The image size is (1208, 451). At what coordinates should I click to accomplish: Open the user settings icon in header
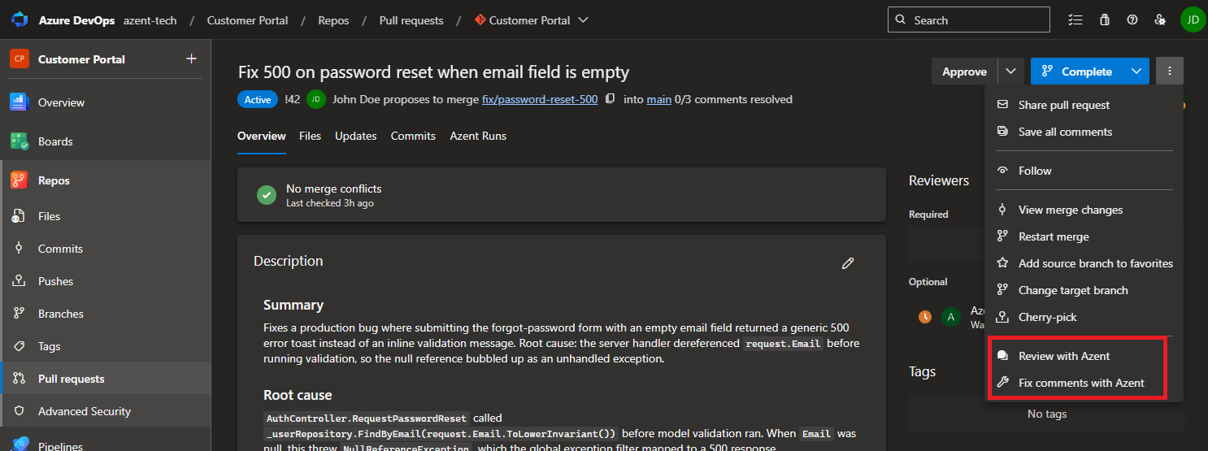click(x=1161, y=20)
